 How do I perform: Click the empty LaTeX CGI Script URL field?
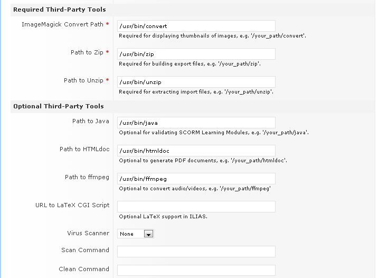[196, 207]
